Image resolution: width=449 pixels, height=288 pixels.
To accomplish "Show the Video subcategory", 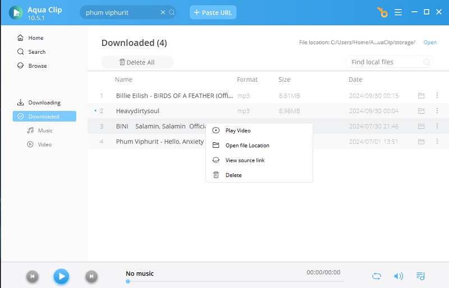I will [x=39, y=145].
